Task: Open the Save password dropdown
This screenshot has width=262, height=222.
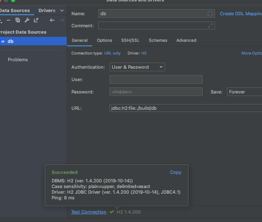Action: pyautogui.click(x=244, y=92)
